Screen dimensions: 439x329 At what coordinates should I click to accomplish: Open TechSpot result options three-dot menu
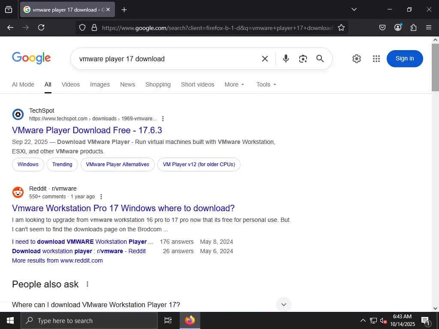coord(162,119)
